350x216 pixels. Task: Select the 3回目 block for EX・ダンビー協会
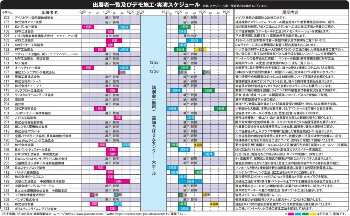click(x=184, y=27)
